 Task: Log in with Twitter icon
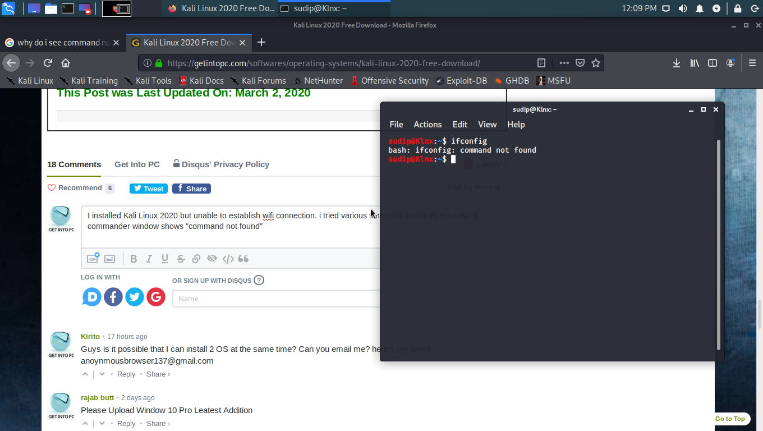(135, 297)
